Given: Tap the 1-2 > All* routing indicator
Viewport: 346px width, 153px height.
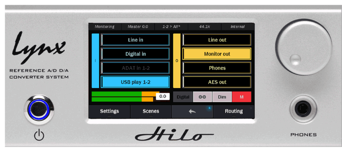Looking at the screenshot, I should click(x=171, y=27).
